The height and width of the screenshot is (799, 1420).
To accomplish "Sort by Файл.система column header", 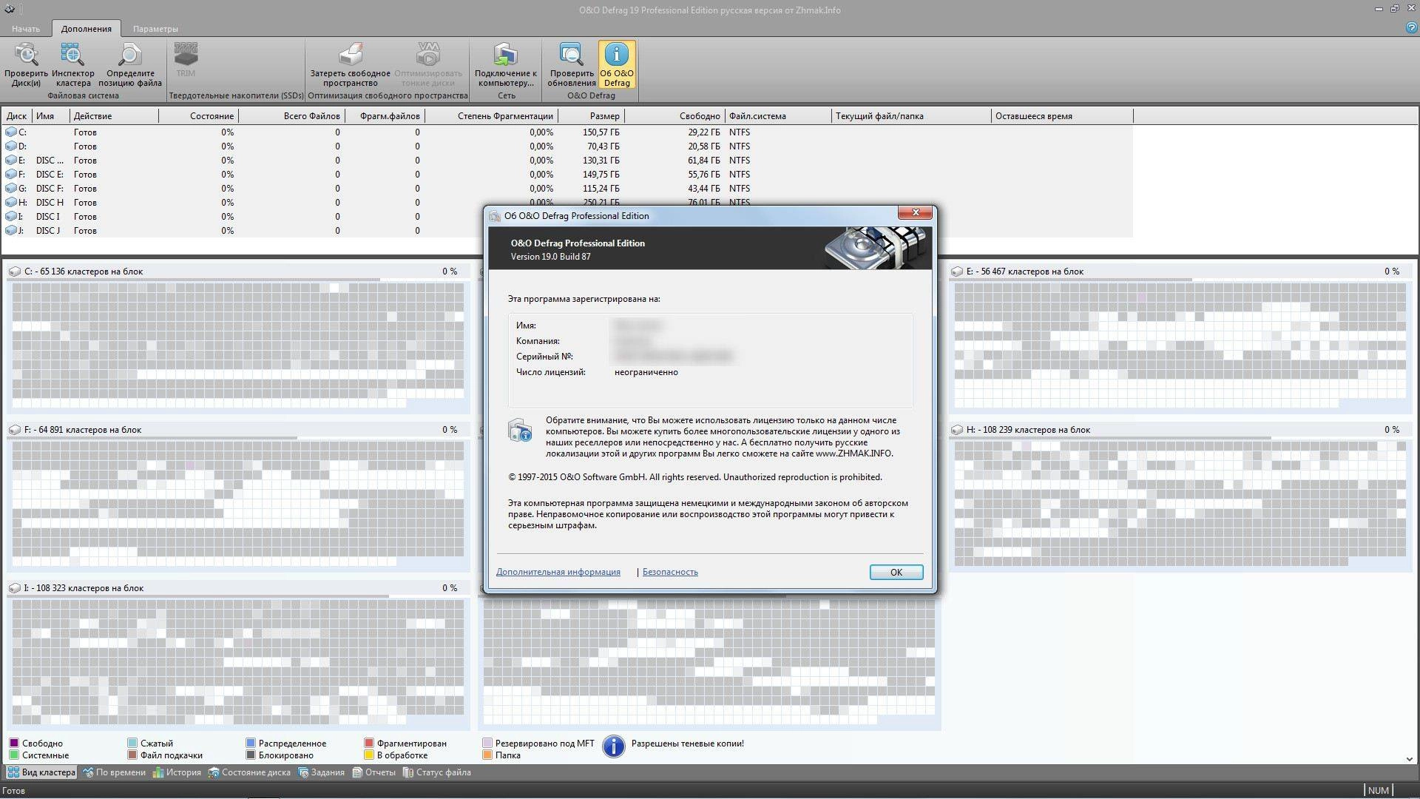I will click(x=778, y=116).
